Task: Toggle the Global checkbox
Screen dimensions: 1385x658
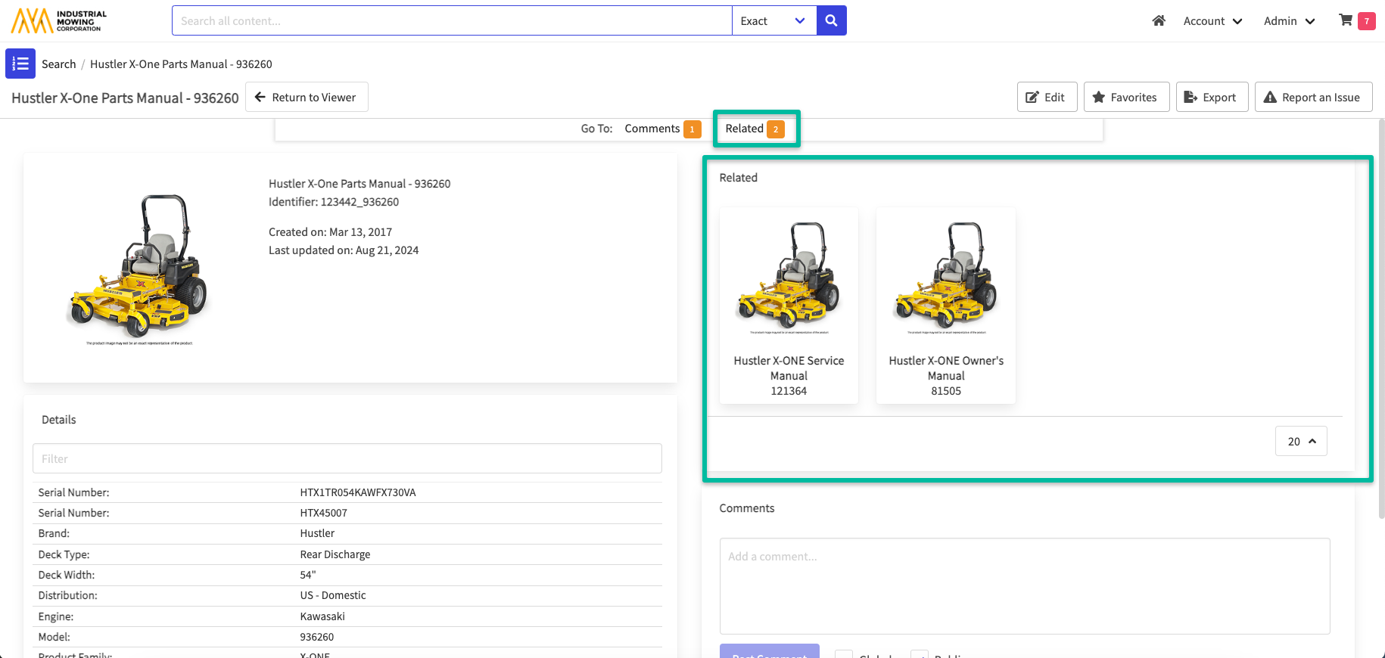Action: click(844, 655)
